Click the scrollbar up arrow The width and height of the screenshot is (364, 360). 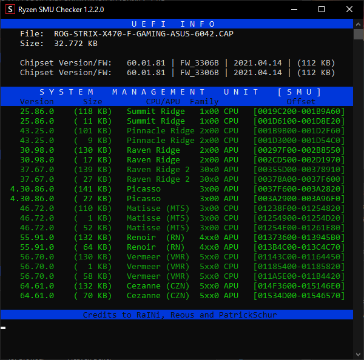(x=358, y=24)
